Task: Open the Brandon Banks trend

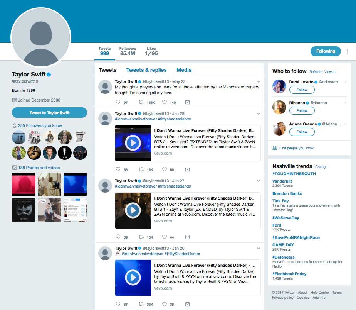Action: point(287,193)
